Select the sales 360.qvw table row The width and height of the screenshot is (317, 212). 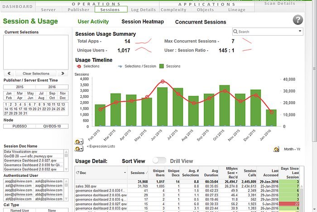(x=188, y=186)
